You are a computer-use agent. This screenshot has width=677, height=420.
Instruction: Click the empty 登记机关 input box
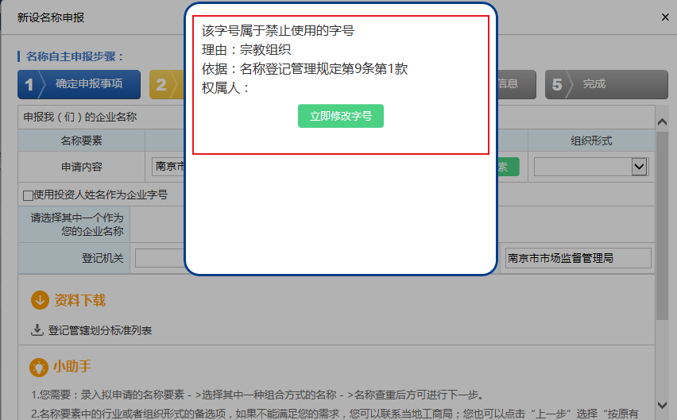click(160, 258)
